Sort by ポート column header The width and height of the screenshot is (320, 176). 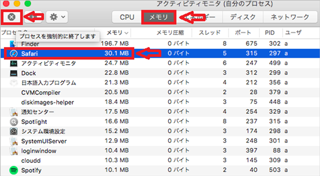(243, 33)
